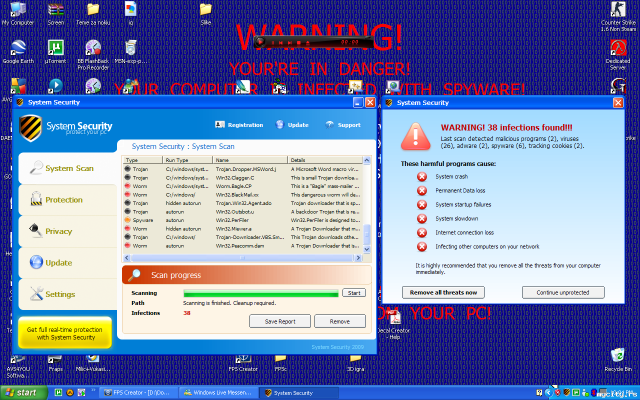The width and height of the screenshot is (640, 400).
Task: Select the Win32.BlackMail.xx row
Action: pyautogui.click(x=243, y=194)
